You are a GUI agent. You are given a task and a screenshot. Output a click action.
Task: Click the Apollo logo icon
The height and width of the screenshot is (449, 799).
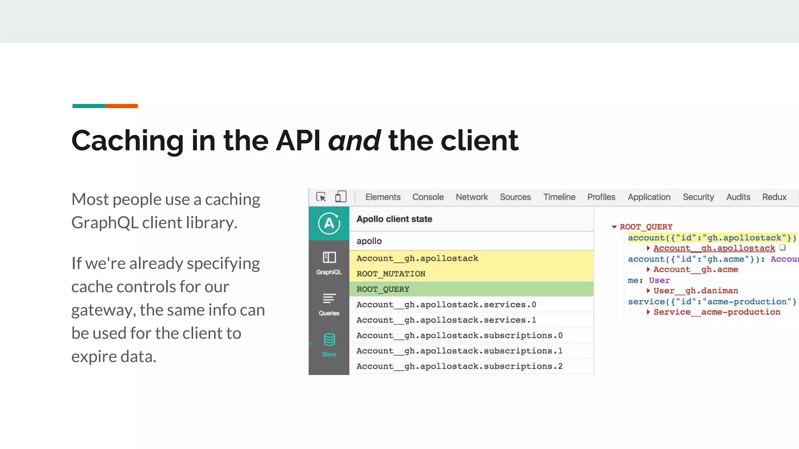click(329, 223)
